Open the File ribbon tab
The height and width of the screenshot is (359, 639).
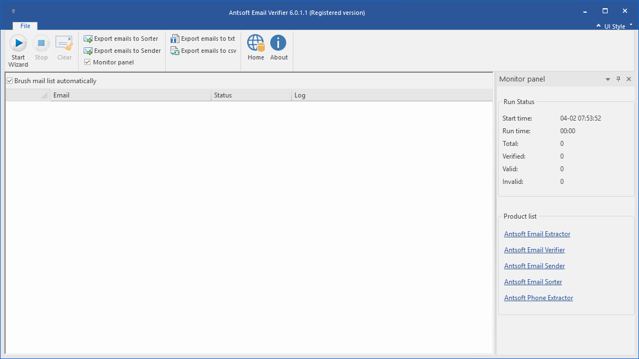[25, 26]
